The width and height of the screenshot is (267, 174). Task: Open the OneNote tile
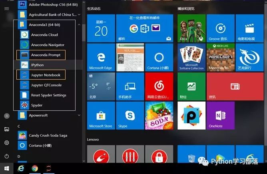pyautogui.click(x=221, y=116)
